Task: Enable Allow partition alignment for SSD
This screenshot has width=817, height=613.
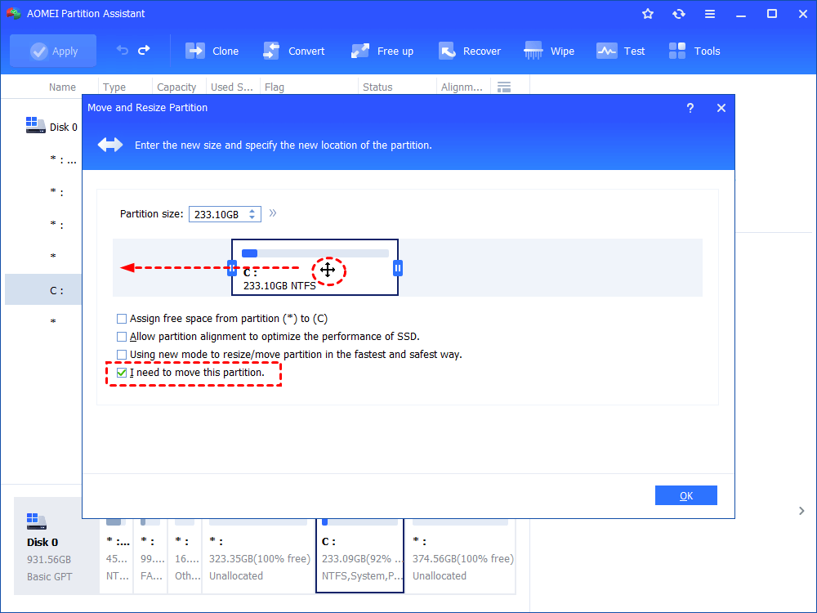Action: click(122, 337)
